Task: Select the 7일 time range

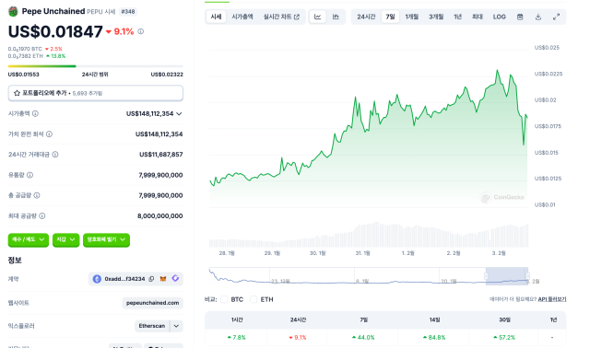Action: [390, 17]
